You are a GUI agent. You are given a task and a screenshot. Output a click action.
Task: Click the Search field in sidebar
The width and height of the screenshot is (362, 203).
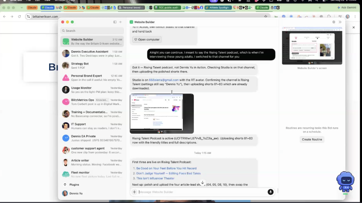92,31
